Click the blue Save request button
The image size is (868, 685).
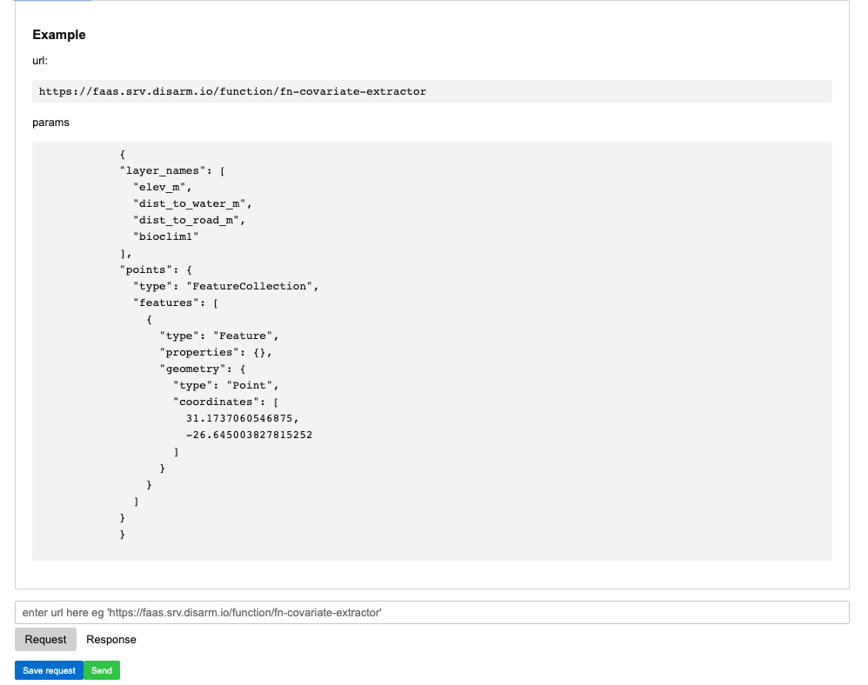50,670
